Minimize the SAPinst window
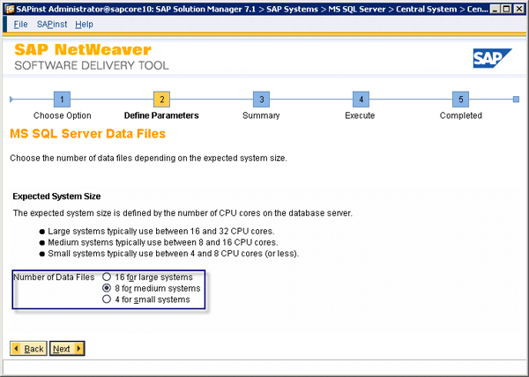This screenshot has height=377, width=529. [491, 8]
